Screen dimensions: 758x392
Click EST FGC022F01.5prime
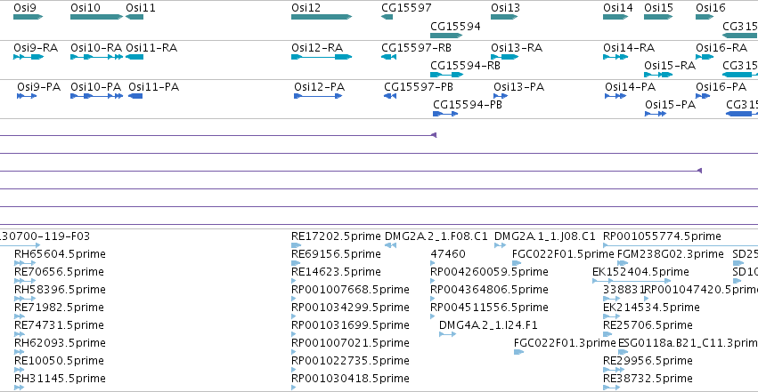pyautogui.click(x=563, y=253)
